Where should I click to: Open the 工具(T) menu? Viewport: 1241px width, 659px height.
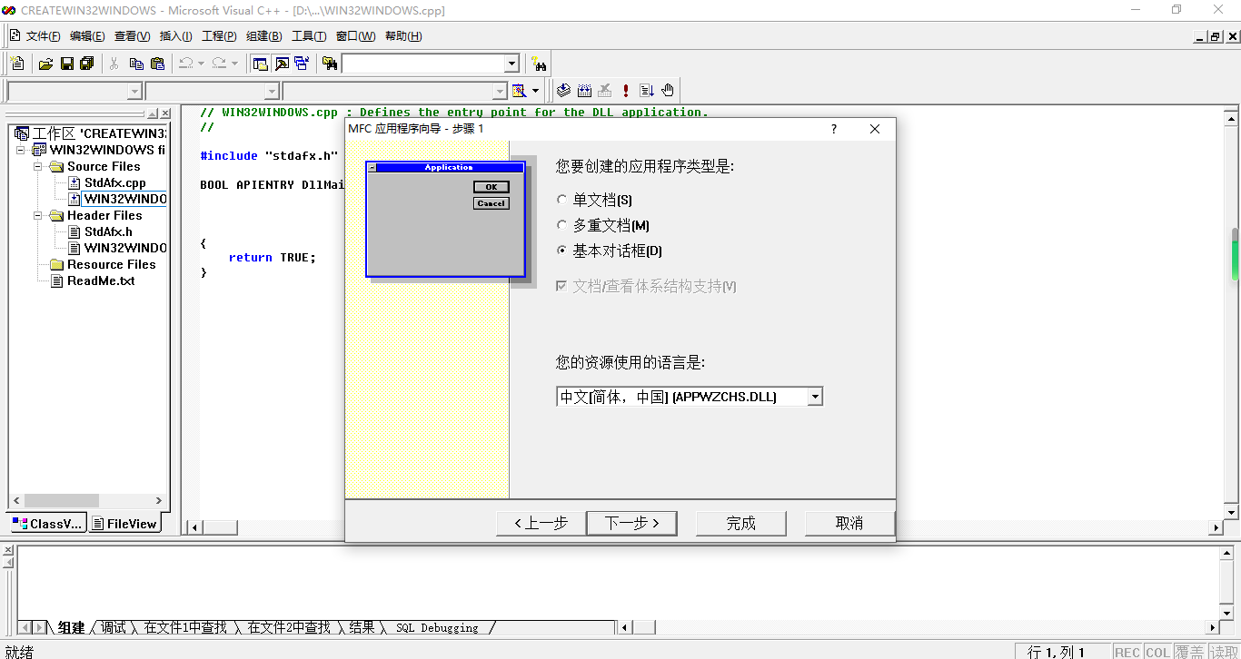[308, 36]
